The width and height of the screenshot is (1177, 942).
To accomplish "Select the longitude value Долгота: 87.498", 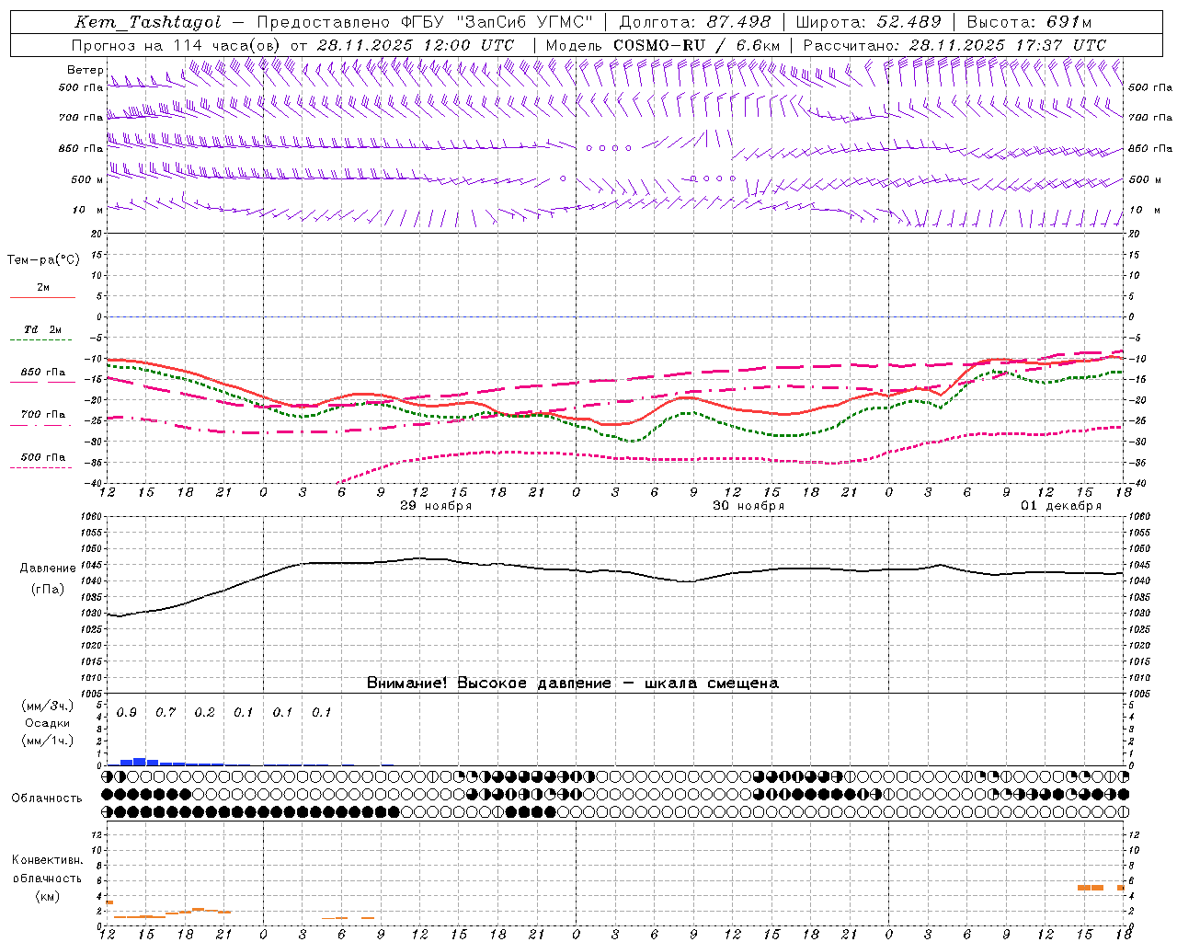I will pos(695,23).
